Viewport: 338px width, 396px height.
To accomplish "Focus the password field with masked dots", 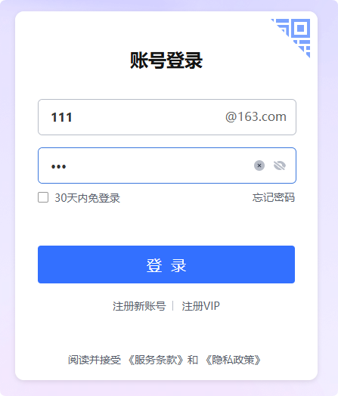I will pyautogui.click(x=167, y=166).
